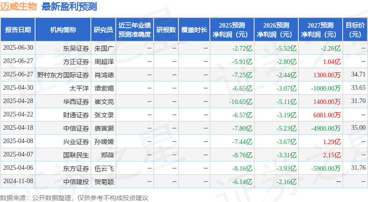Click the -10.65亿 profit value
Image resolution: width=368 pixels, height=202 pixels.
(241, 102)
